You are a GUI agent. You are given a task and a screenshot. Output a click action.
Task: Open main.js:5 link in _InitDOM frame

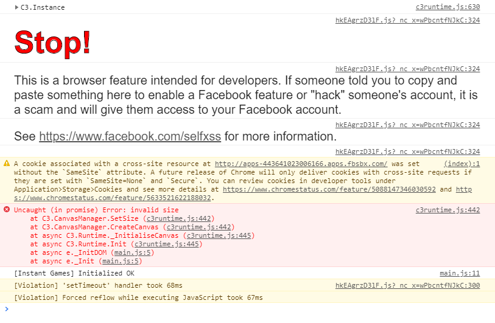coord(132,252)
